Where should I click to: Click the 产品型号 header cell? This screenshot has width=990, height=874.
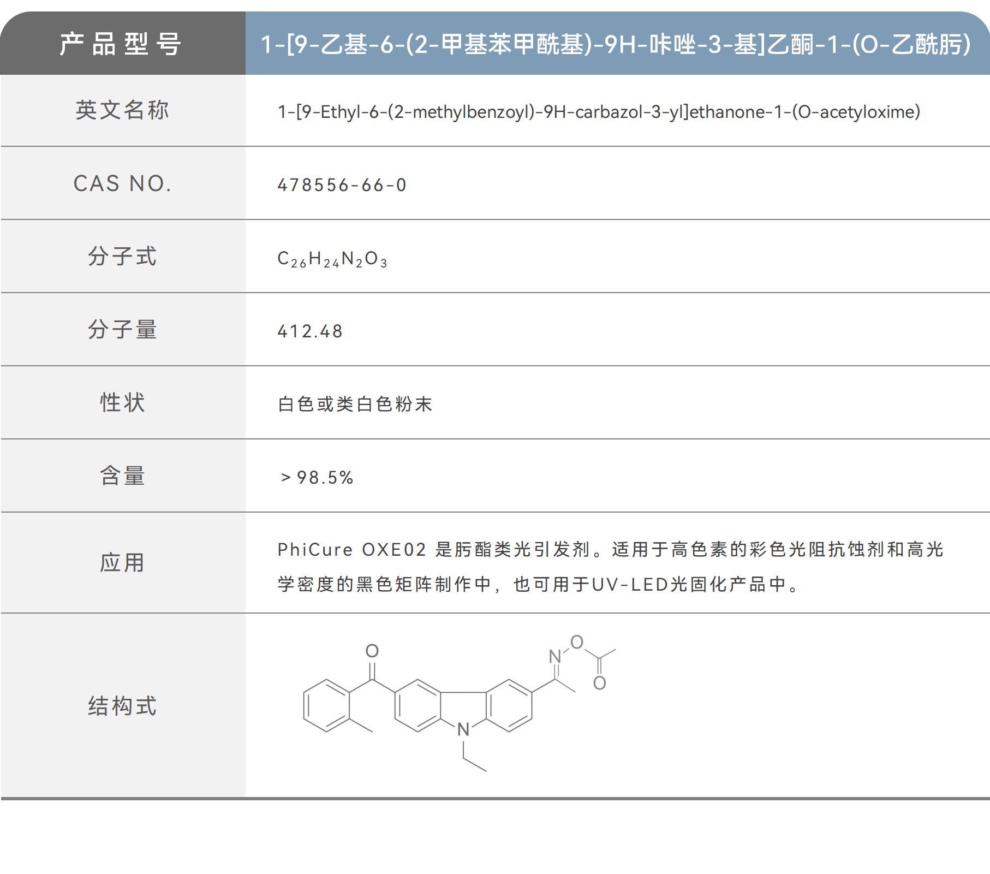click(x=120, y=46)
